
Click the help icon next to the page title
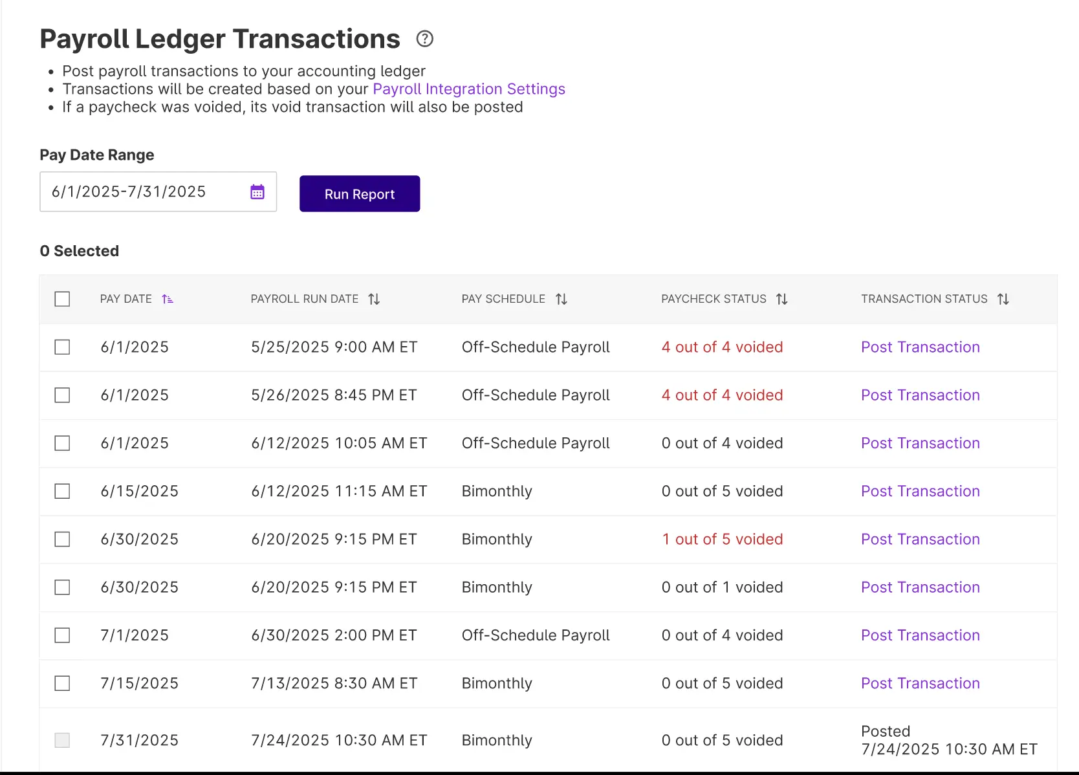424,39
